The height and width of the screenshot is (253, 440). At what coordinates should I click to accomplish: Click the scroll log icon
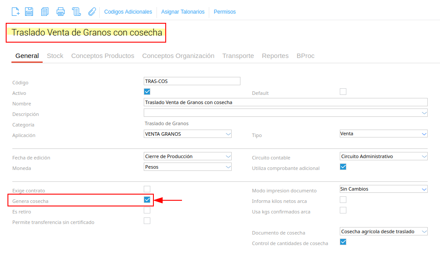click(x=76, y=12)
